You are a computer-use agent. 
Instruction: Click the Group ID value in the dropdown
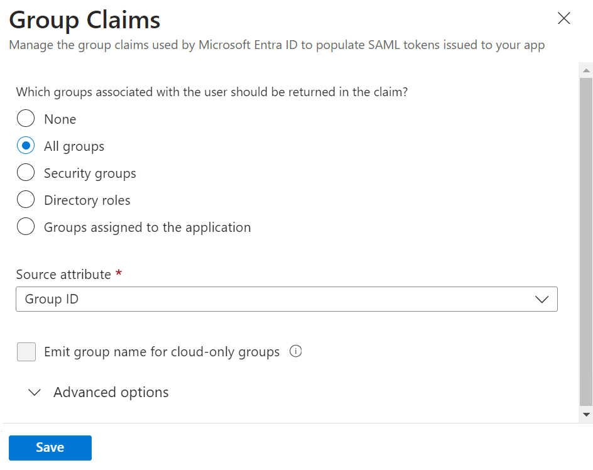(52, 300)
